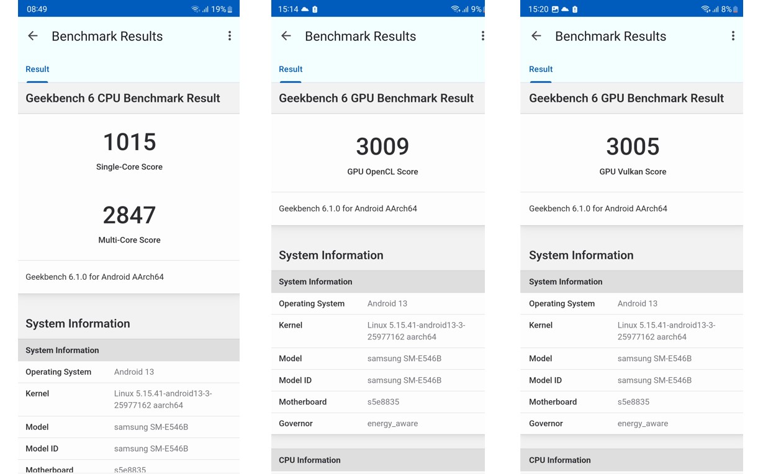Tap the Model row on the OpenCL screen
The image size is (763, 474).
378,359
